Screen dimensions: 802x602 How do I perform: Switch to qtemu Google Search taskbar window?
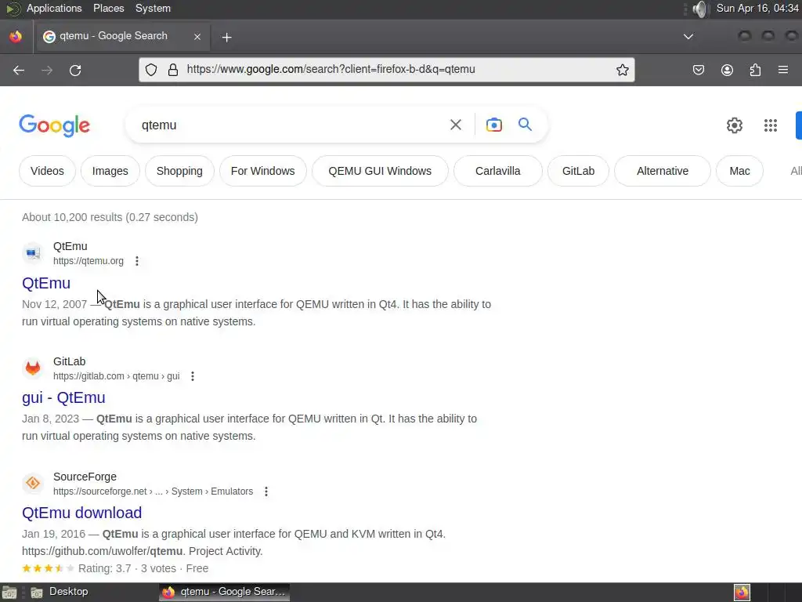[x=225, y=593]
